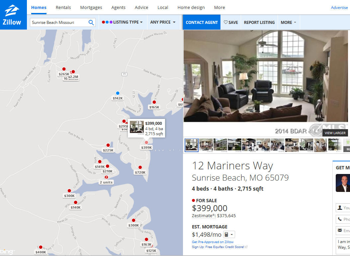Click the blue $142K map marker
Image resolution: width=350 pixels, height=256 pixels.
(118, 93)
